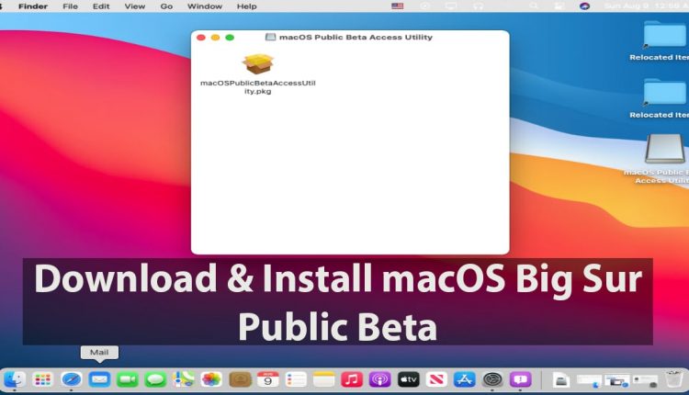Minimize the Access Utility window with yellow button

click(215, 38)
